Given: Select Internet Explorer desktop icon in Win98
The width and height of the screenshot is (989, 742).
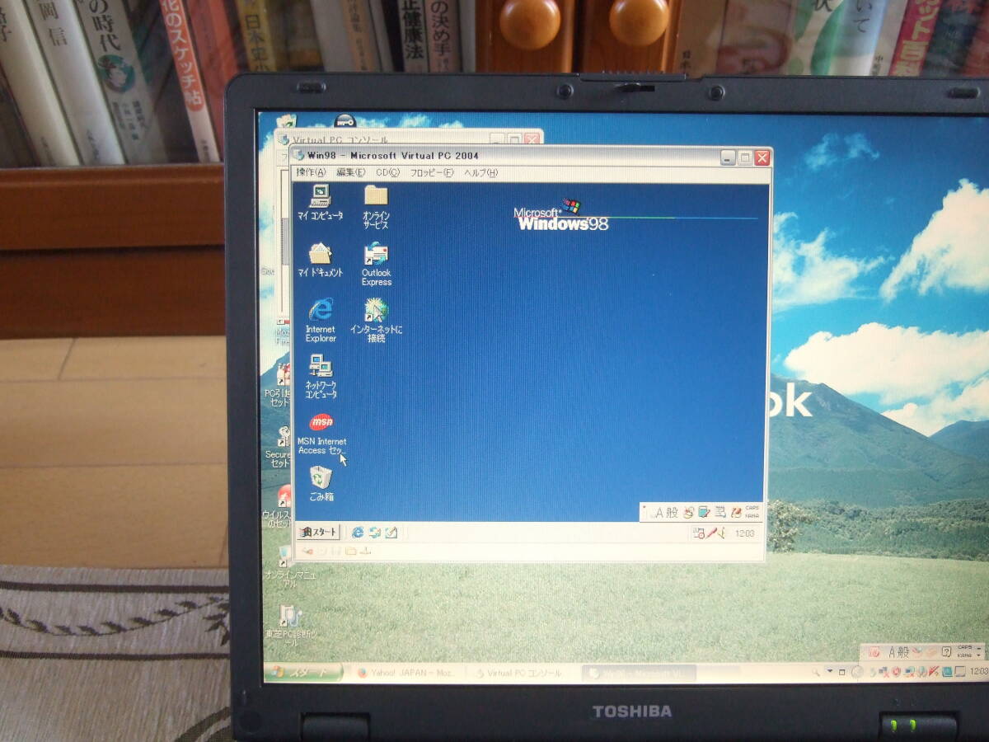Looking at the screenshot, I should click(x=321, y=320).
